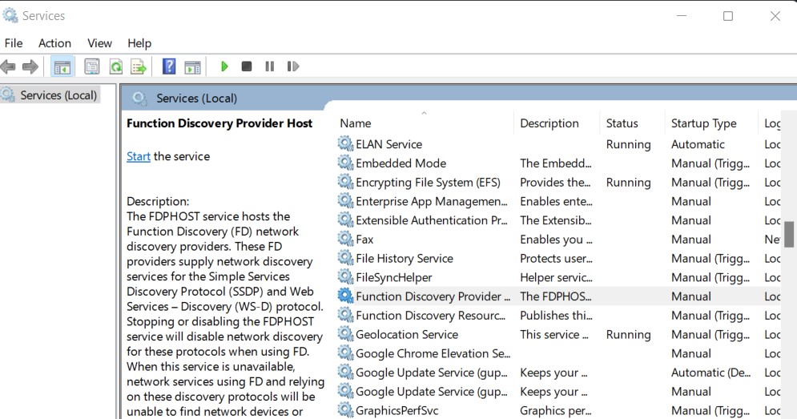Toggle the Show/Hide Action Pane icon

192,66
